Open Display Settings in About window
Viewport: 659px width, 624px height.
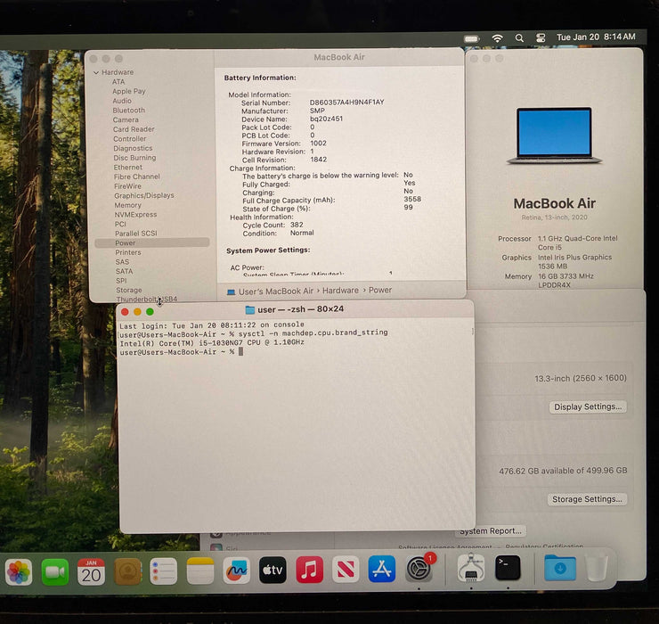point(588,406)
